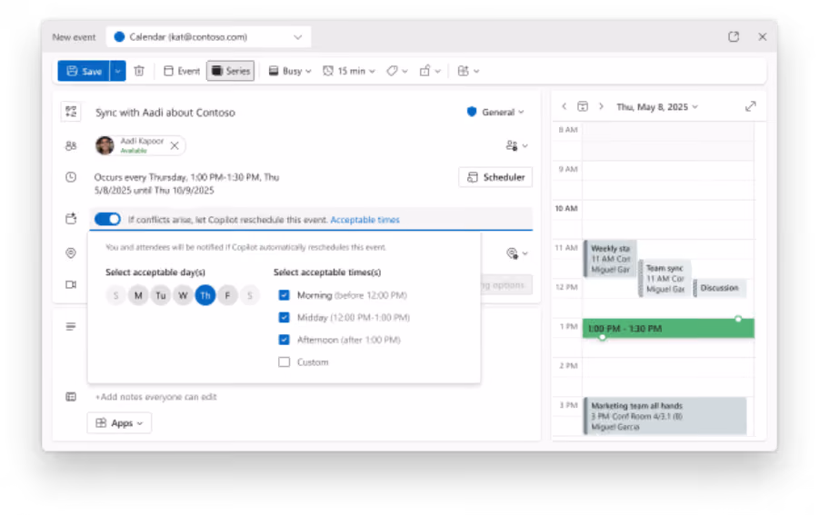Image resolution: width=819 pixels, height=515 pixels.
Task: Toggle off Copilot auto-reschedule switch
Action: tap(107, 219)
